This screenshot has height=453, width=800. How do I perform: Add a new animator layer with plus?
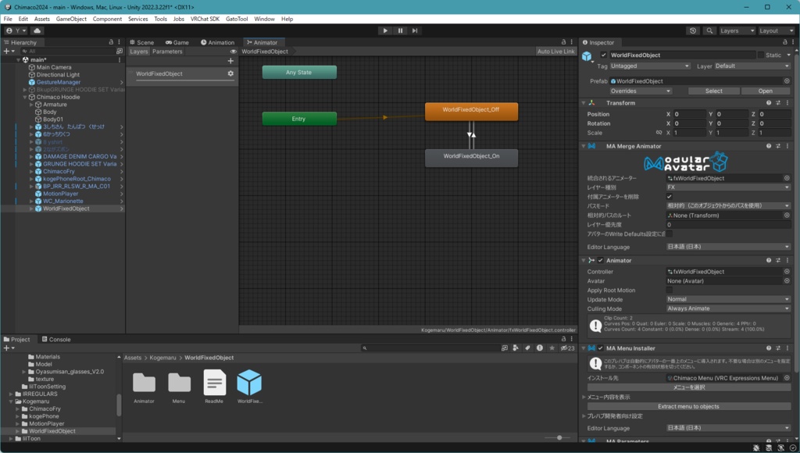[230, 61]
